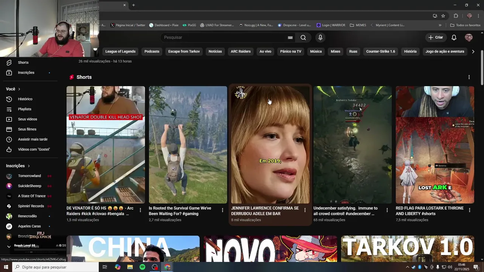The image size is (484, 272).
Task: Open A State Of Trance channel
Action: [32, 196]
